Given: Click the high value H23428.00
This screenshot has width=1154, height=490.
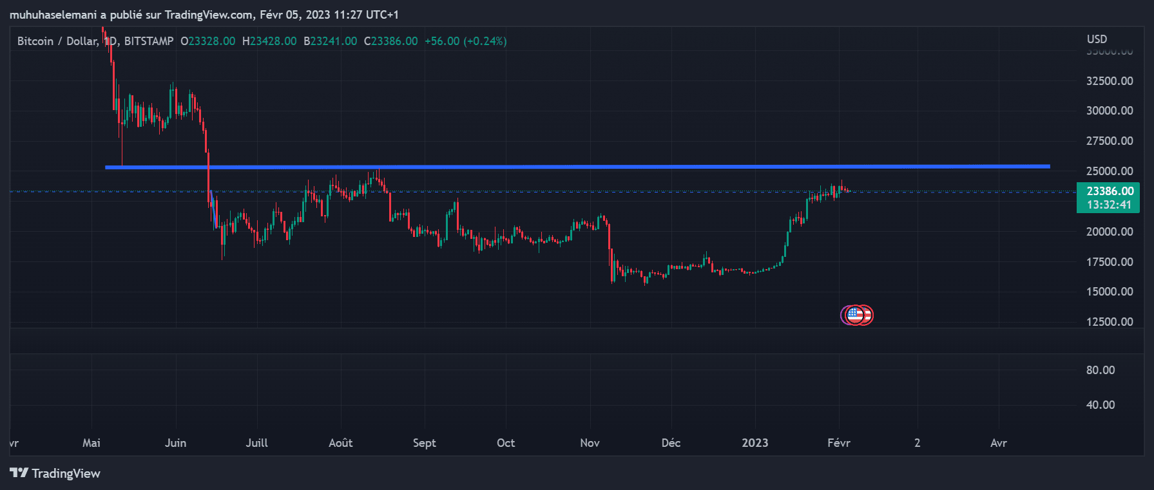Looking at the screenshot, I should (269, 41).
